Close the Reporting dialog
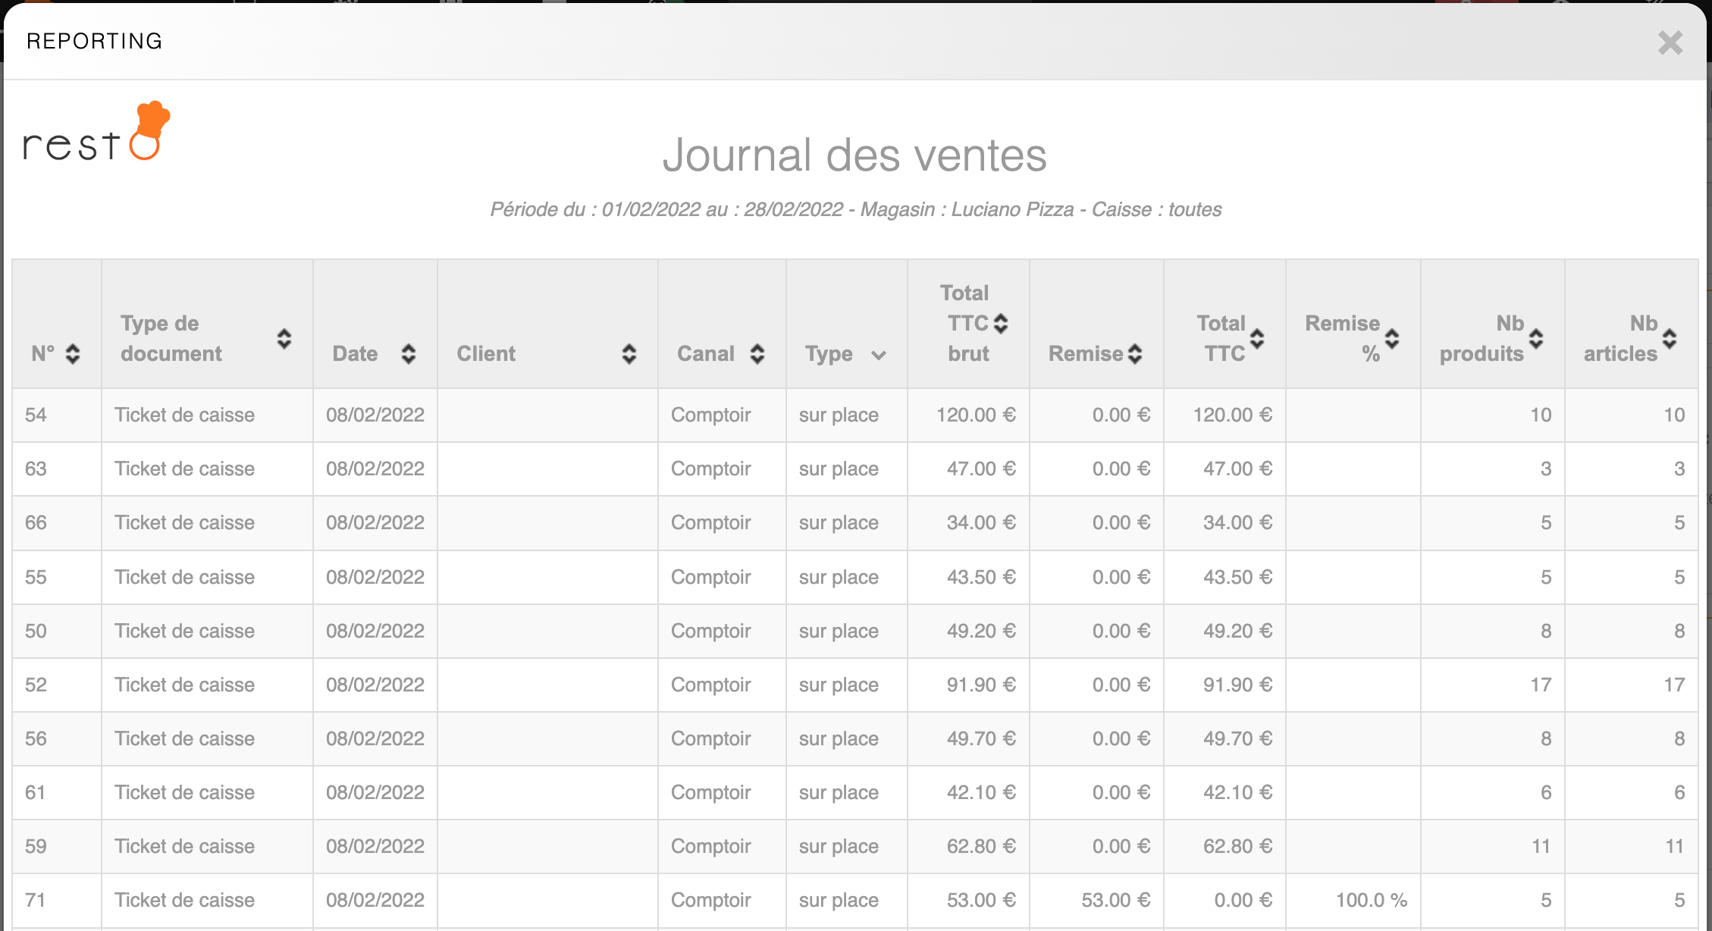 click(x=1670, y=42)
